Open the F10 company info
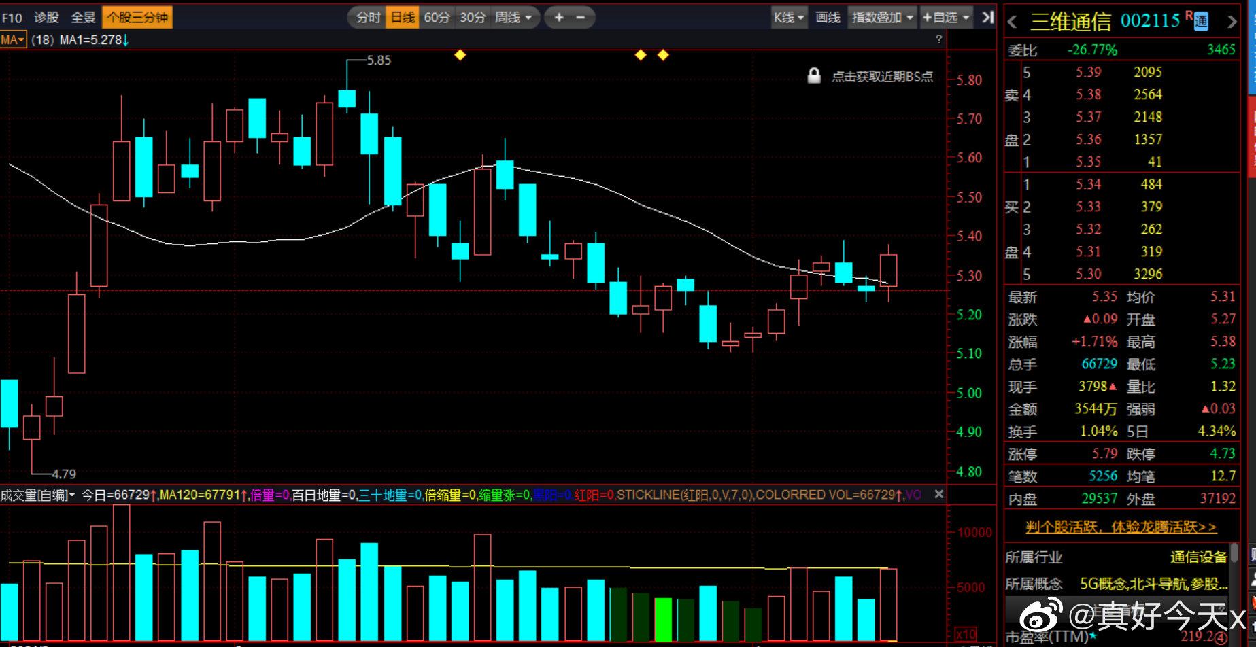The image size is (1256, 647). pyautogui.click(x=12, y=18)
